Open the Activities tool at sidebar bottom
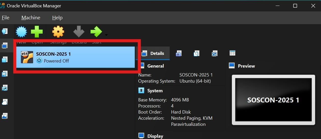Image resolution: width=321 pixels, height=139 pixels. click(5, 116)
